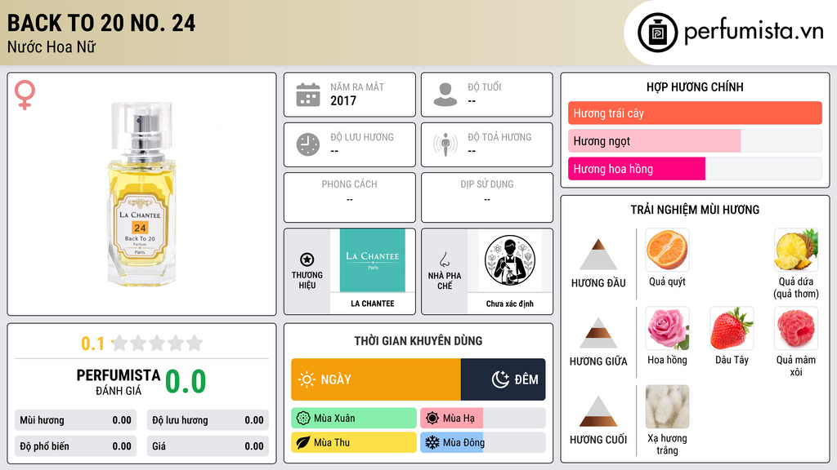Click the person icon beside Độ tuổi

coord(445,95)
